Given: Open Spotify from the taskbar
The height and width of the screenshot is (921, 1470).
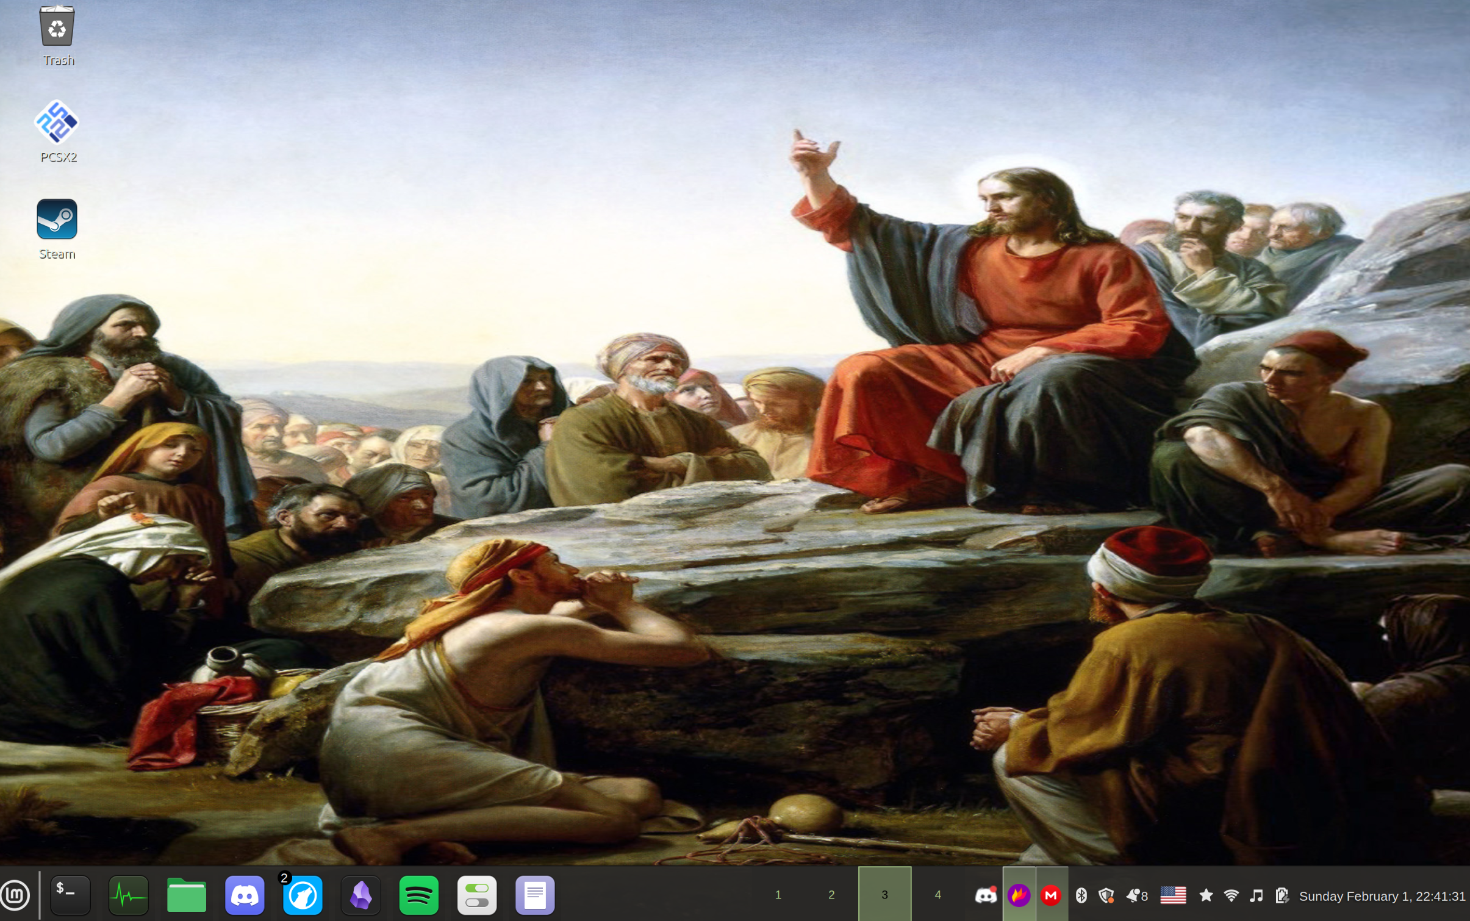Looking at the screenshot, I should pos(418,895).
